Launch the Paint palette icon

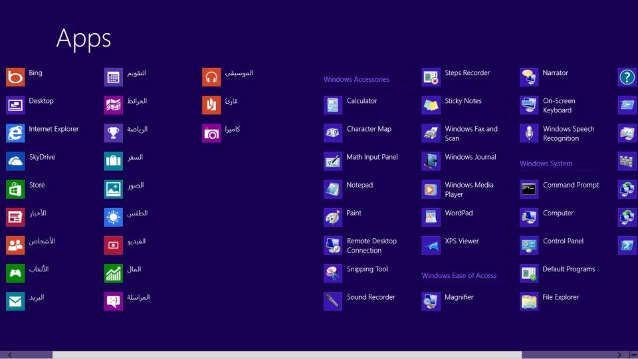pyautogui.click(x=333, y=217)
